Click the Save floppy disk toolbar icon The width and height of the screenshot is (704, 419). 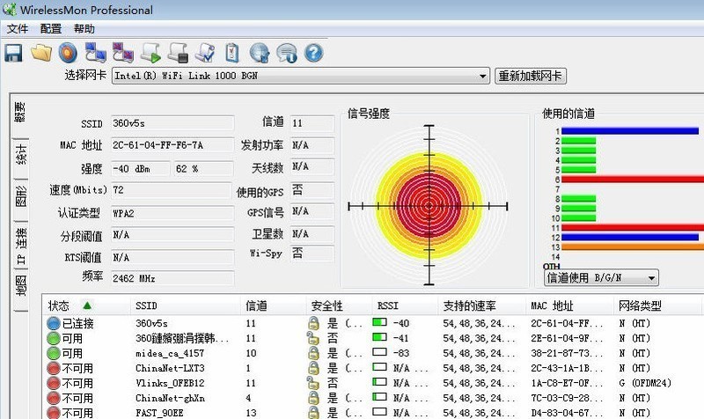click(x=13, y=53)
